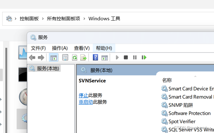Open the gauge dial icon in Explorer window

[23, 97]
